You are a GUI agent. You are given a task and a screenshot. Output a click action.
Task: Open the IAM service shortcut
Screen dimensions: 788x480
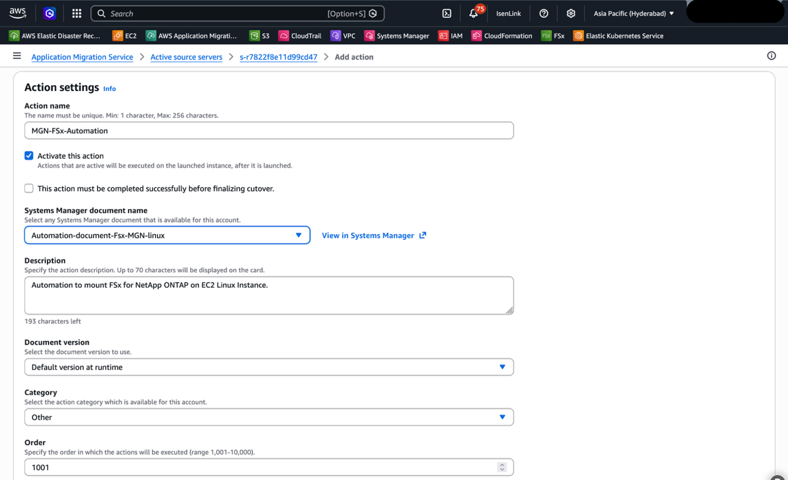[451, 35]
